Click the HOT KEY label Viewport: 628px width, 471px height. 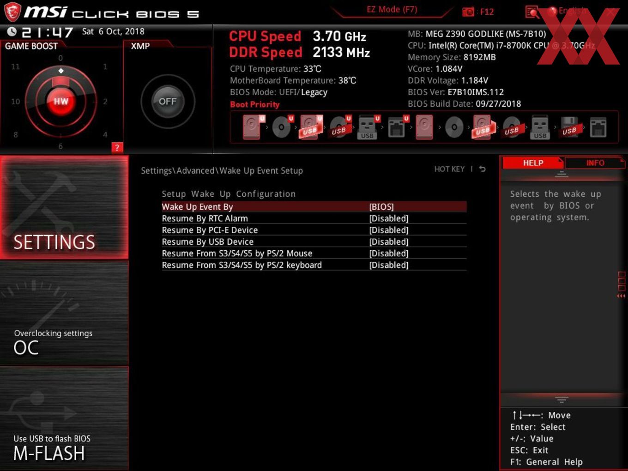(449, 169)
